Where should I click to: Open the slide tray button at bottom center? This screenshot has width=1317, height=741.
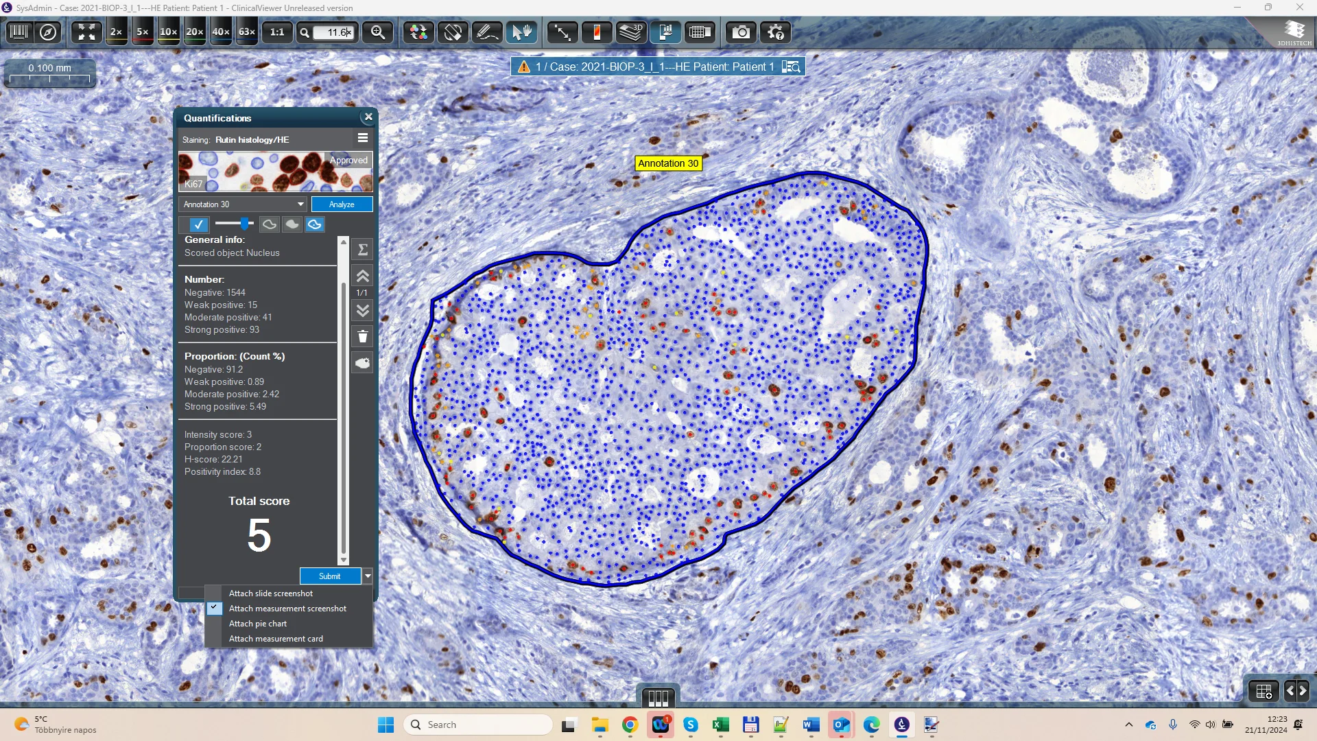coord(658,698)
